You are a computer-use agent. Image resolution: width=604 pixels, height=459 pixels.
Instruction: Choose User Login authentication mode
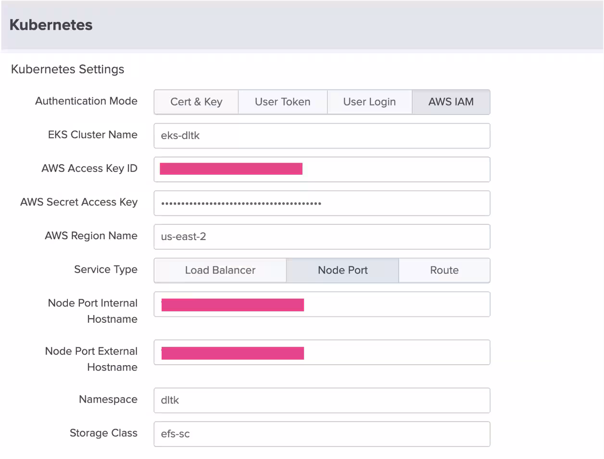(x=369, y=102)
